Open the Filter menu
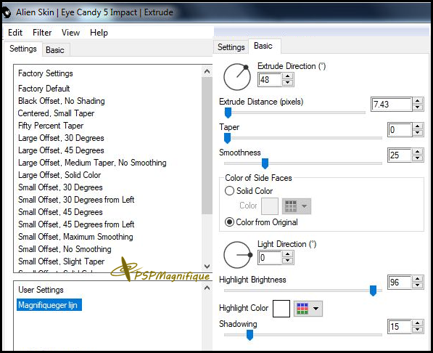Image resolution: width=433 pixels, height=353 pixels. (42, 33)
